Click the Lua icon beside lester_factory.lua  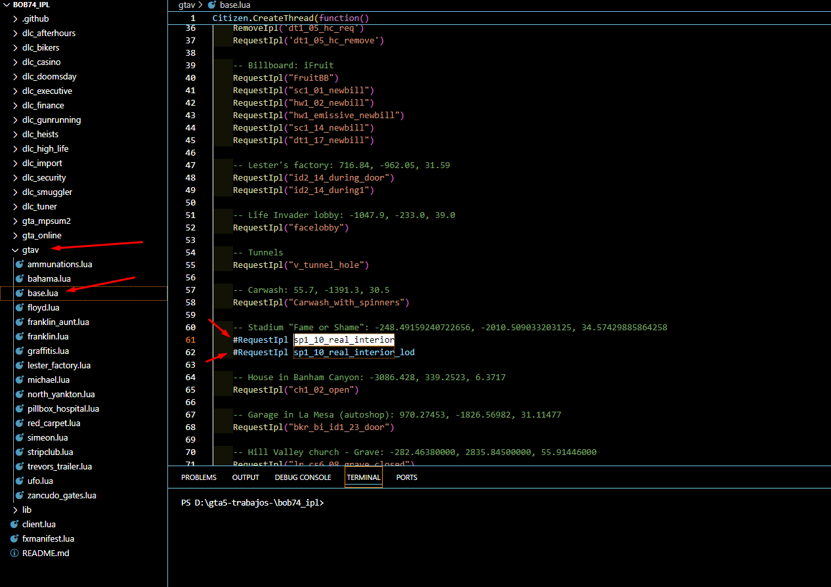tap(19, 365)
